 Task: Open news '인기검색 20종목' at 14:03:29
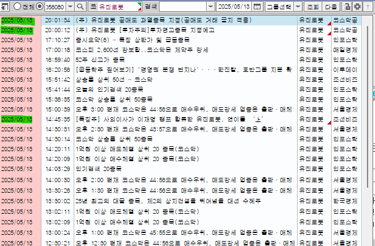coord(98,169)
